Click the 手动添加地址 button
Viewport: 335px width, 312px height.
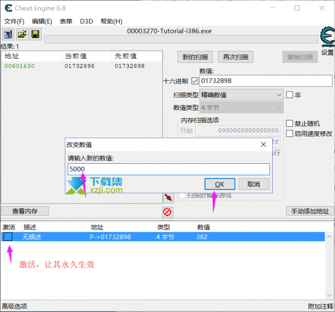point(310,211)
